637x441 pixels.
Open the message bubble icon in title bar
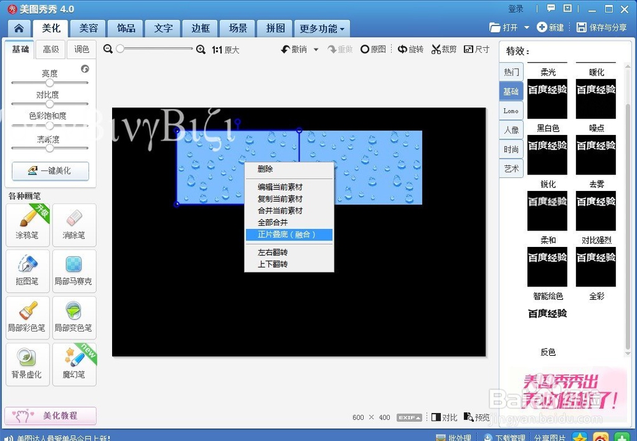pos(551,8)
